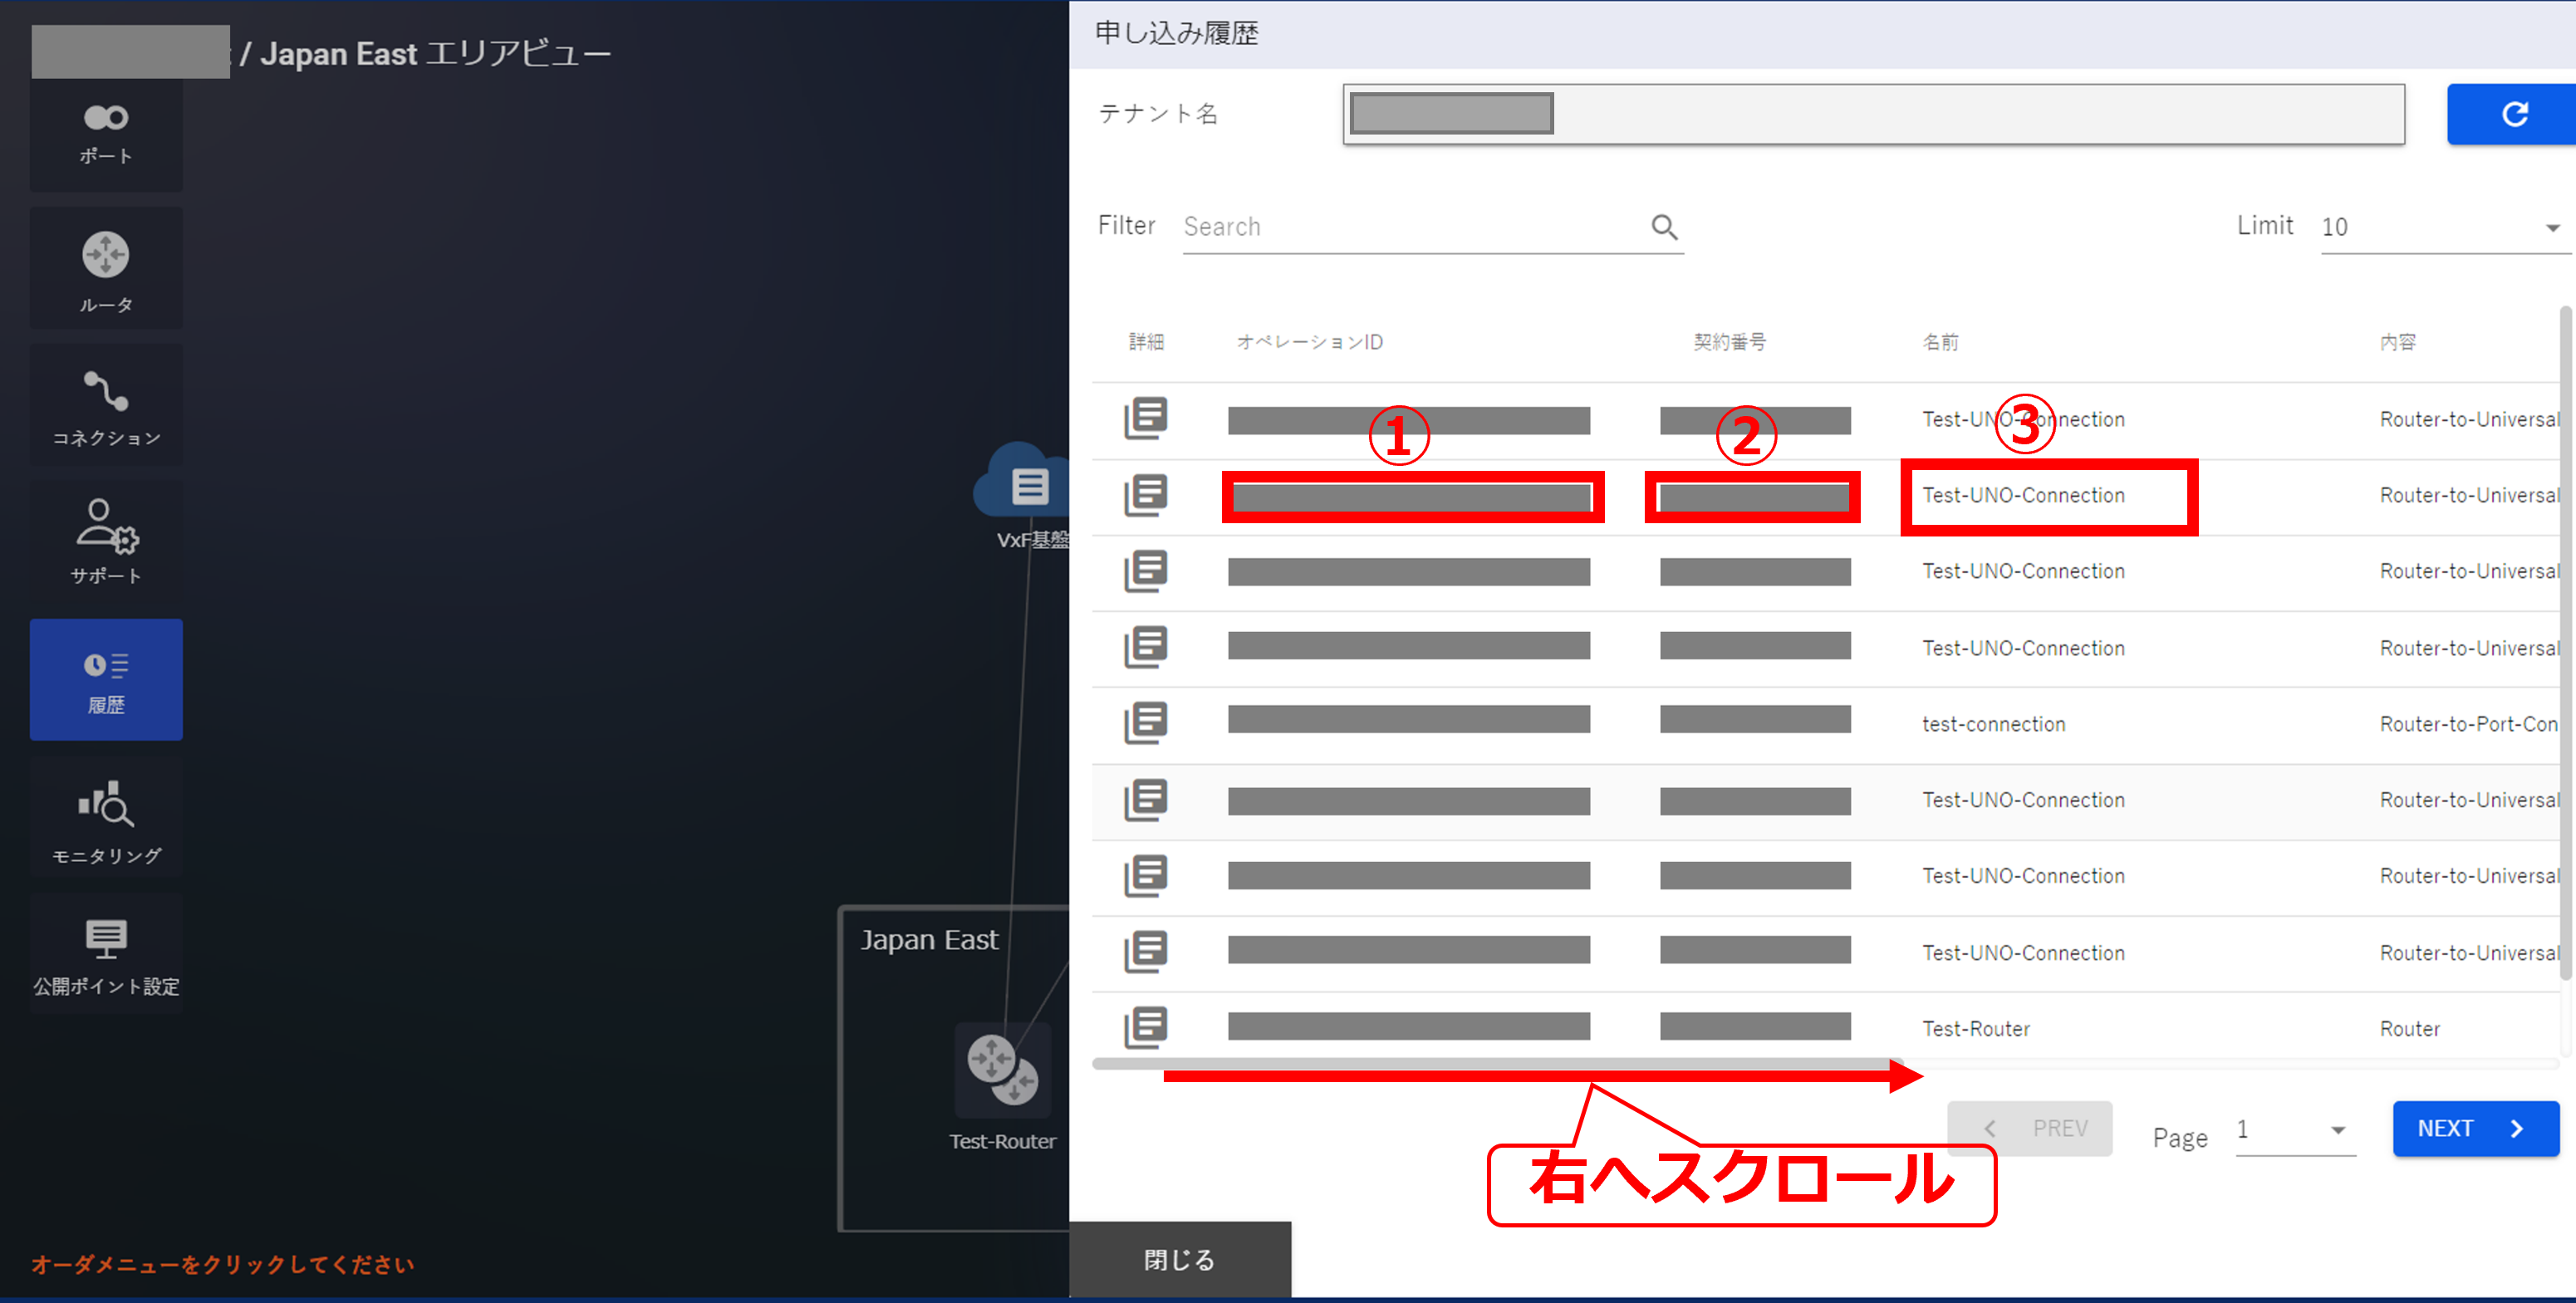Open details icon for the first history row
Image resolution: width=2576 pixels, height=1303 pixels.
click(1145, 418)
